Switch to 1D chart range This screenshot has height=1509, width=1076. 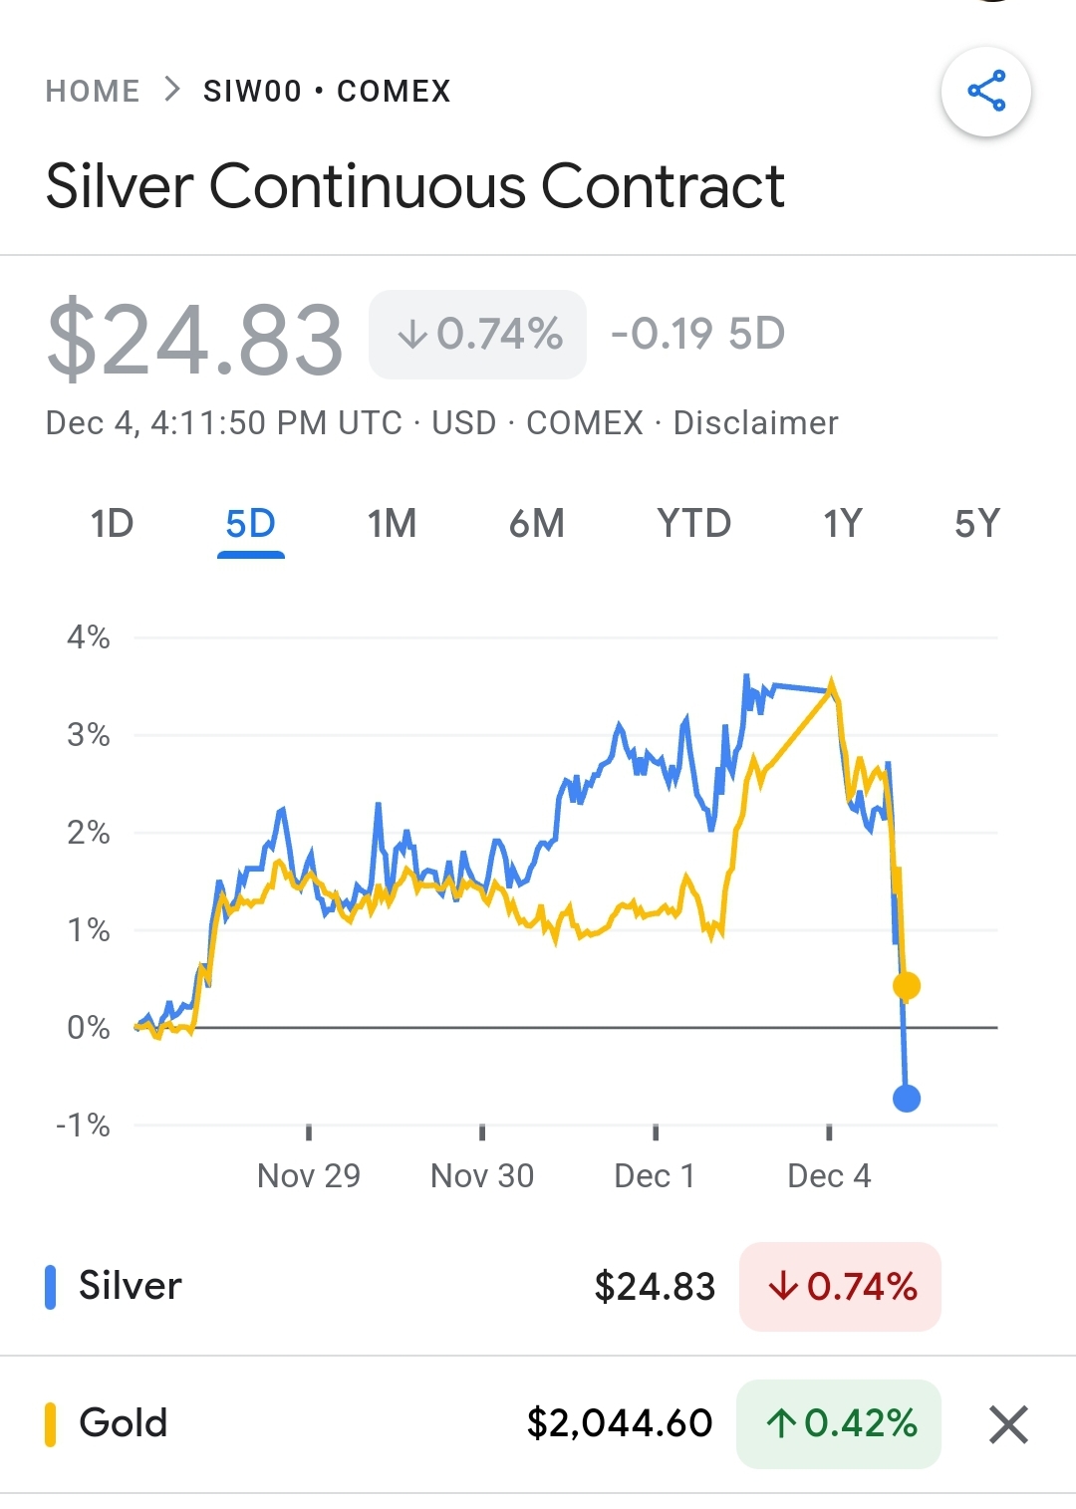(112, 524)
